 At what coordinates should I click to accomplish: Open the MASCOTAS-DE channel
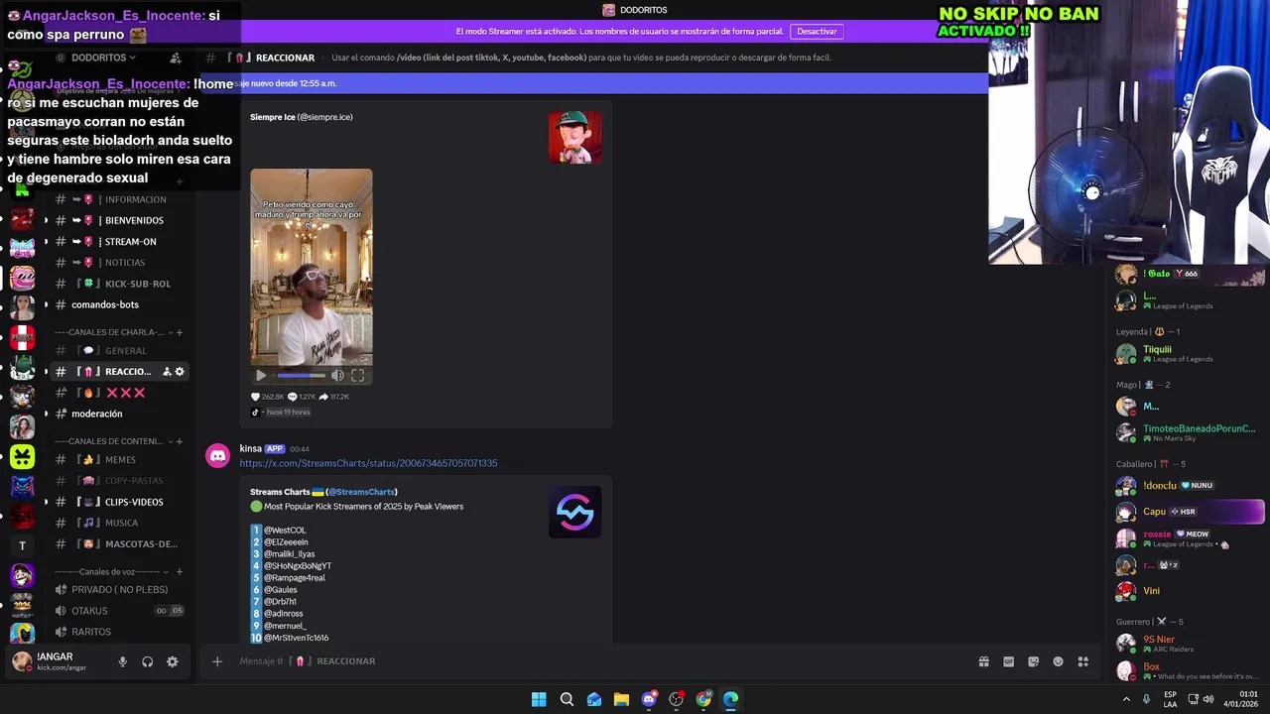[119, 543]
